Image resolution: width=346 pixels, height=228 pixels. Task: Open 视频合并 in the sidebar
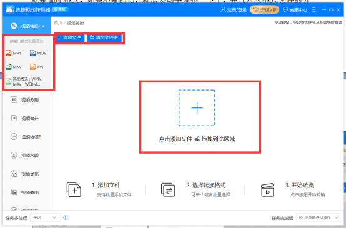point(25,118)
